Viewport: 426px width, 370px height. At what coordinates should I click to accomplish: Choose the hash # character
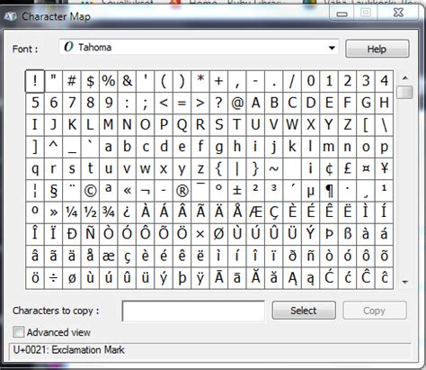click(72, 81)
